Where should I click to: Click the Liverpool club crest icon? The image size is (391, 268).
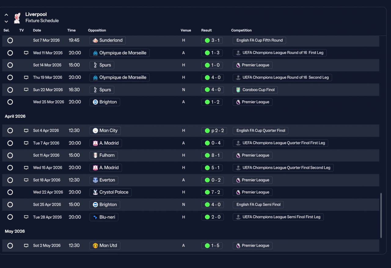[x=17, y=18]
